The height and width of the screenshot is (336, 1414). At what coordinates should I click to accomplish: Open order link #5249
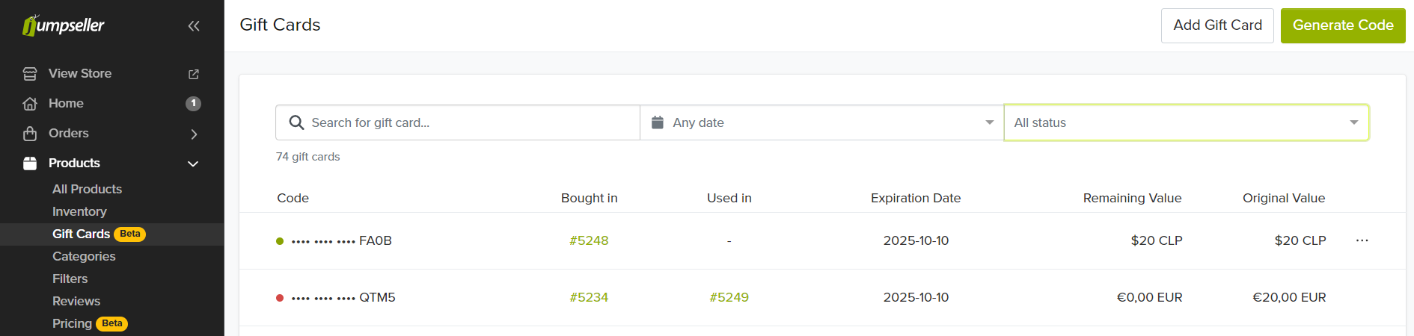pyautogui.click(x=729, y=297)
